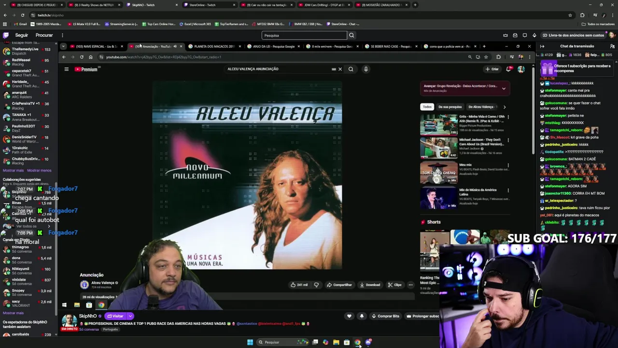The height and width of the screenshot is (348, 618).
Task: Open Twitch more options three-dot menu
Action: 62,35
